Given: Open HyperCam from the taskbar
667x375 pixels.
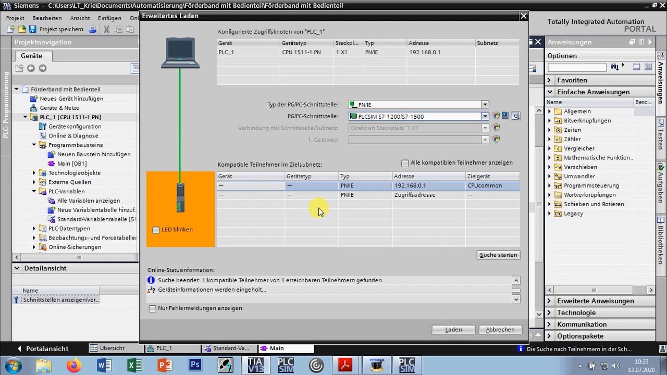Looking at the screenshot, I should (377, 365).
